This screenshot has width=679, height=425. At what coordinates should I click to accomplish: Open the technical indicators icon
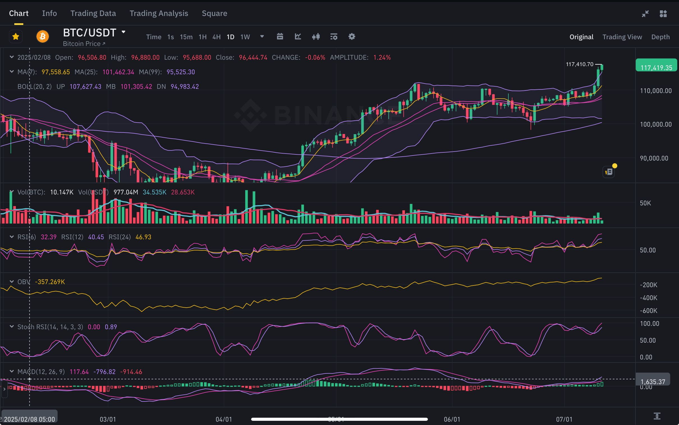[x=334, y=36]
